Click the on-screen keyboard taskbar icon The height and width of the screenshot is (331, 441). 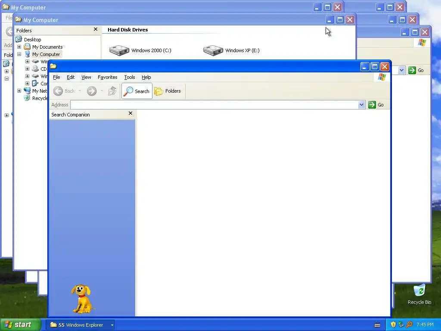(377, 325)
